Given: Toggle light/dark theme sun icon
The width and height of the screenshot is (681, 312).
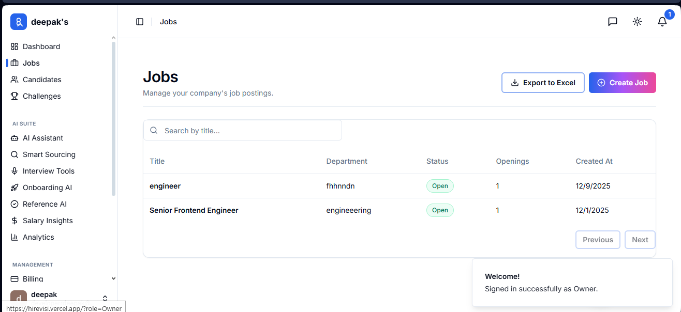Looking at the screenshot, I should pos(638,22).
